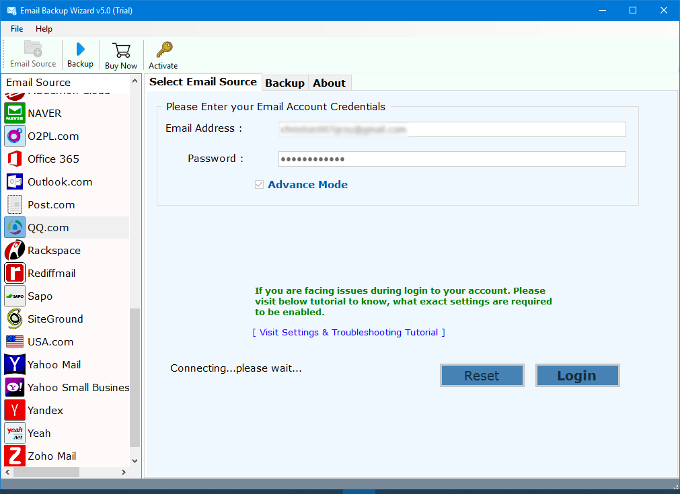Select the Rediffmail icon
680x494 pixels.
pos(15,273)
